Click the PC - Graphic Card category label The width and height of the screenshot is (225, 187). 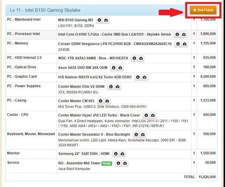click(x=22, y=77)
